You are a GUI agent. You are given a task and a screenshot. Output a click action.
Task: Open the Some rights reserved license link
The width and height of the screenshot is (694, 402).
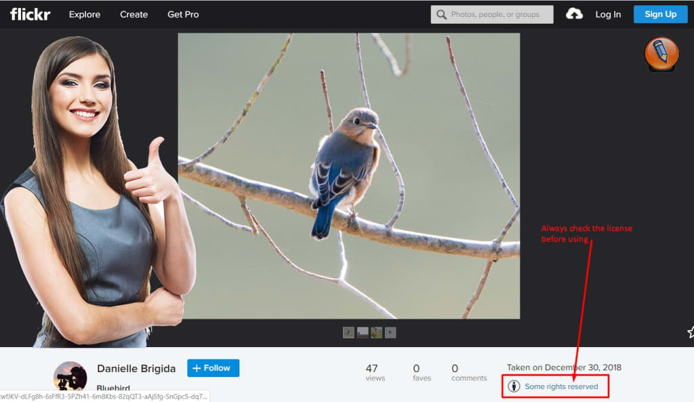point(561,386)
